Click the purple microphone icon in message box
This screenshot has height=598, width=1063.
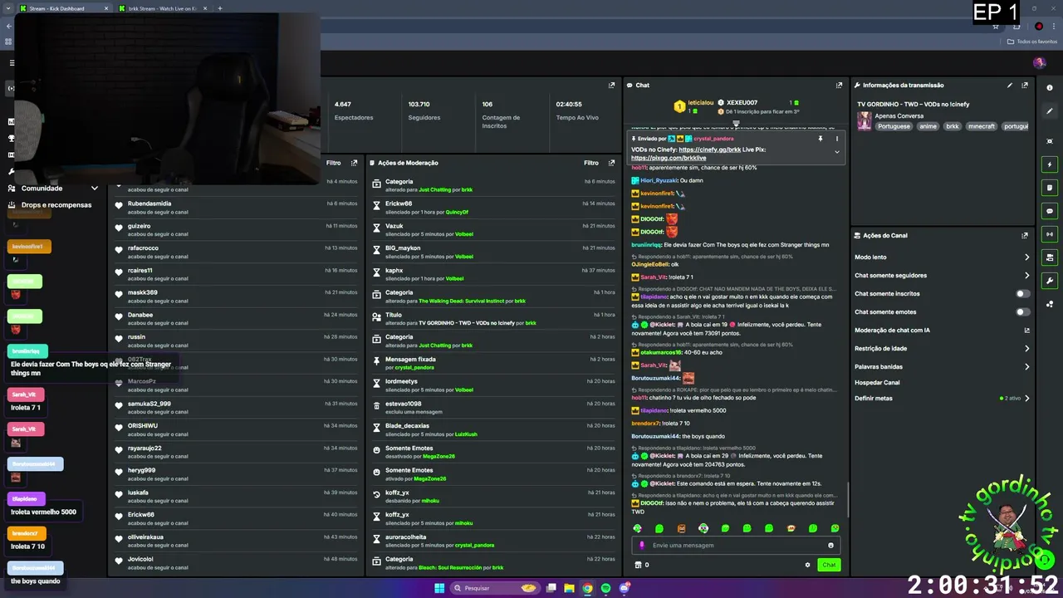click(x=642, y=546)
